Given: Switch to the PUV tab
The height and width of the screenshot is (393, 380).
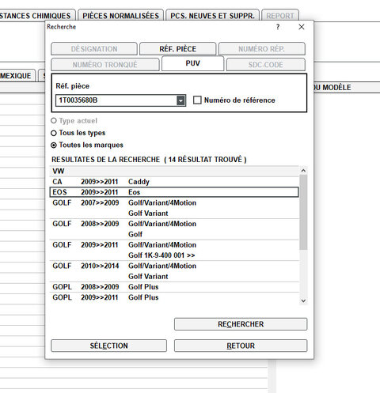Looking at the screenshot, I should (192, 63).
